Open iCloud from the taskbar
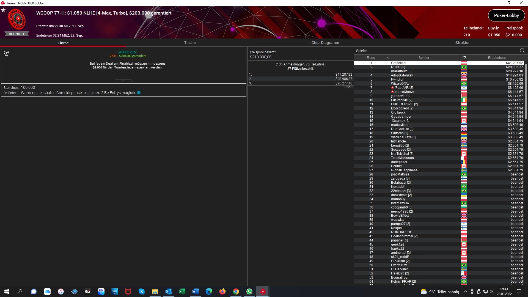The image size is (528, 297). coord(47,291)
